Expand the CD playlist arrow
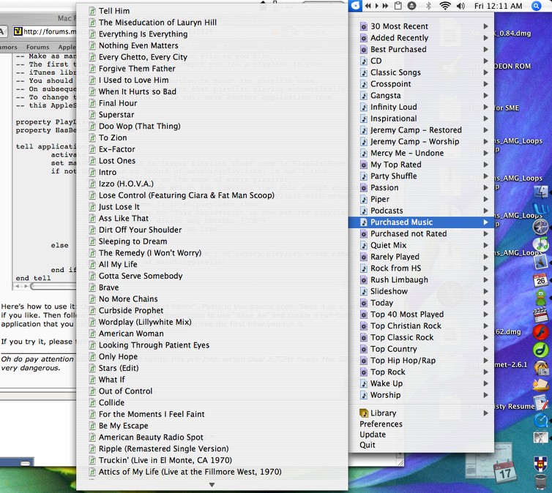 tap(486, 61)
